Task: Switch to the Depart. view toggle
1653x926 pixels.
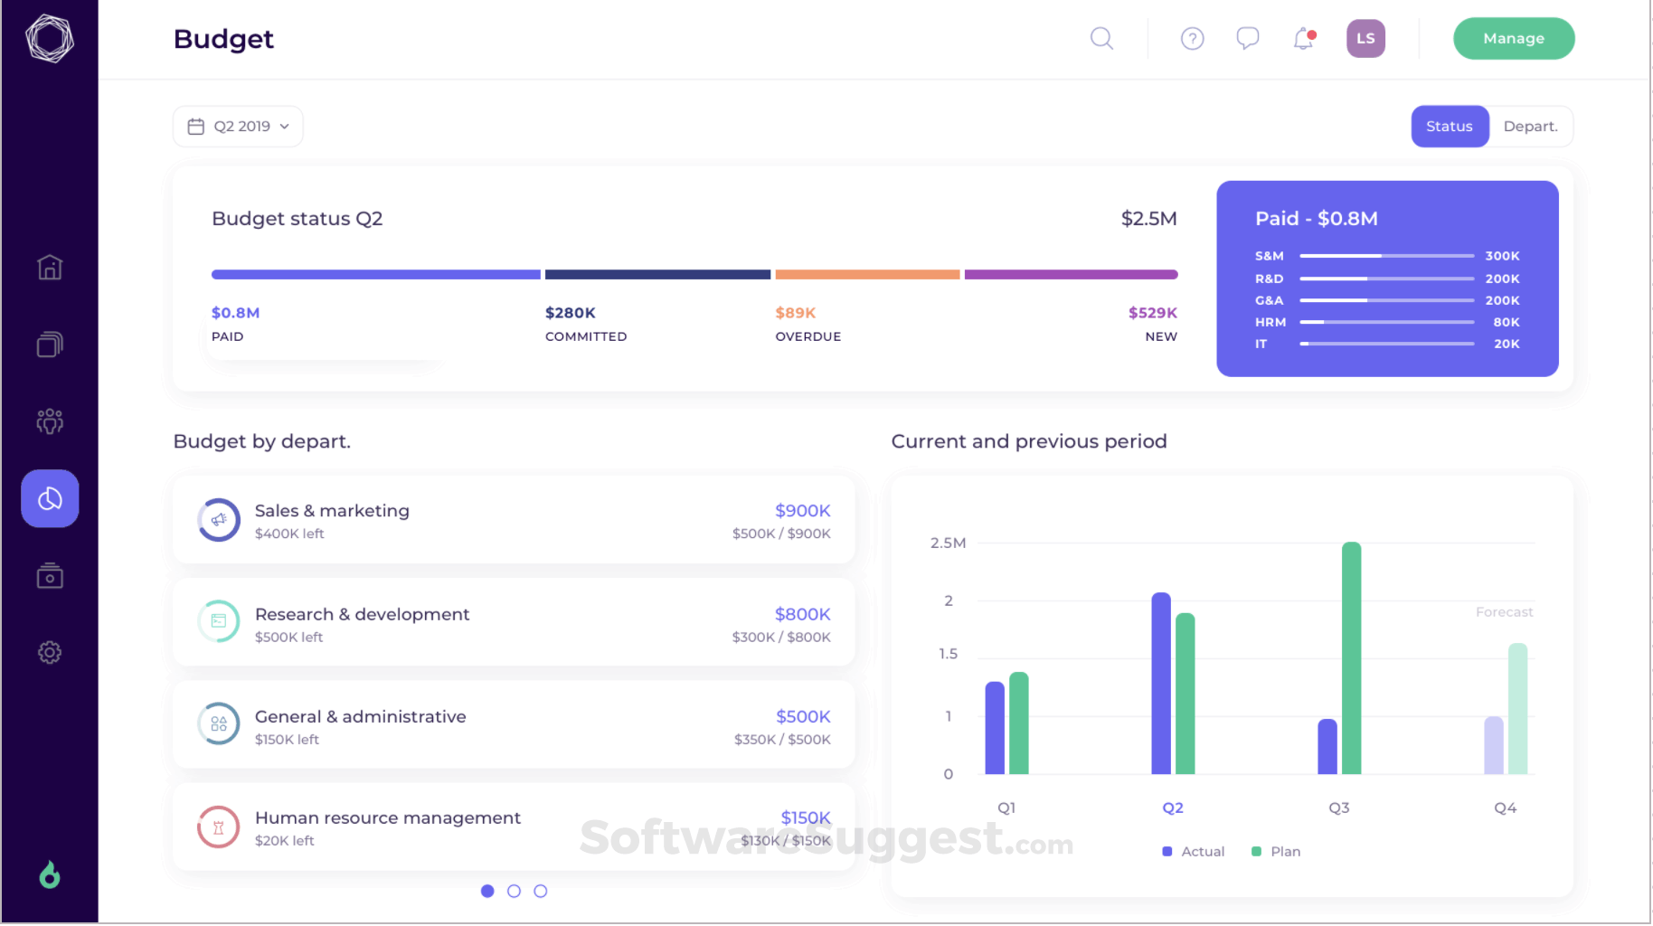Action: (x=1530, y=126)
